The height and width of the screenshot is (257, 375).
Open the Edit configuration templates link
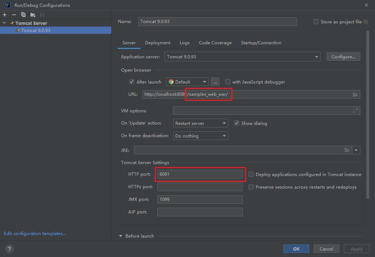click(x=35, y=234)
